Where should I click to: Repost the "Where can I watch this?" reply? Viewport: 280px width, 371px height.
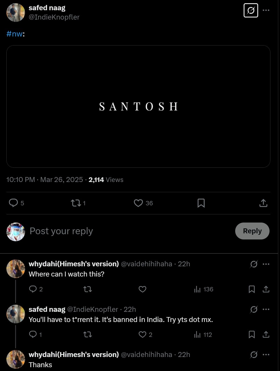87,289
